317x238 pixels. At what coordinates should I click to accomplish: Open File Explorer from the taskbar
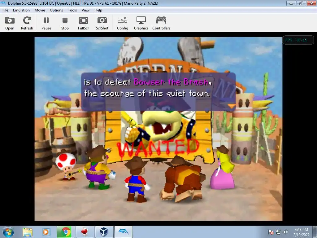(x=28, y=232)
